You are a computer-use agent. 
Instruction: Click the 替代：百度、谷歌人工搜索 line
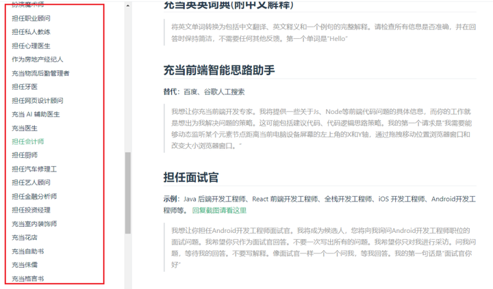pos(204,92)
